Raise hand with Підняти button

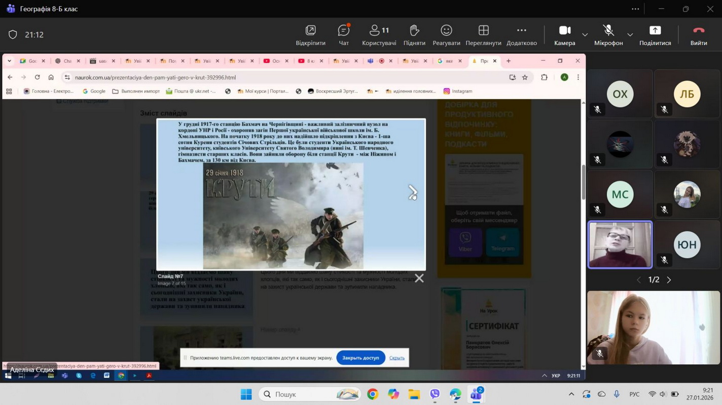coord(414,34)
